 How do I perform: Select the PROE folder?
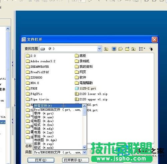pyautogui.click(x=32, y=88)
